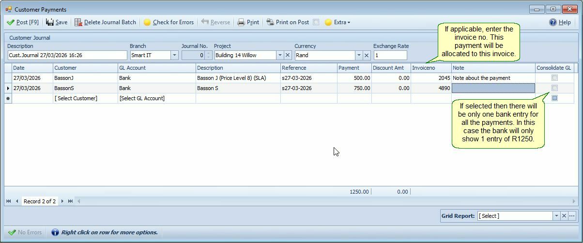Click the Invoiceno column header

coord(431,68)
